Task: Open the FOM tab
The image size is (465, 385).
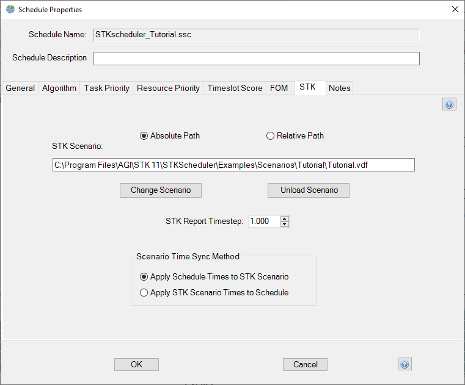Action: [279, 88]
